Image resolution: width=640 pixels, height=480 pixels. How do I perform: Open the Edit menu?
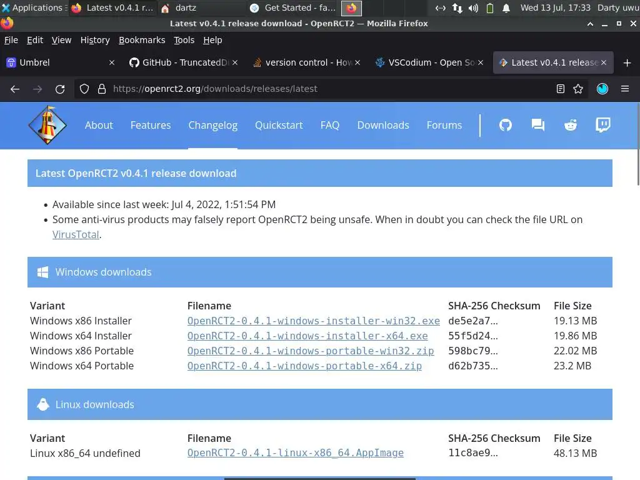pos(35,40)
